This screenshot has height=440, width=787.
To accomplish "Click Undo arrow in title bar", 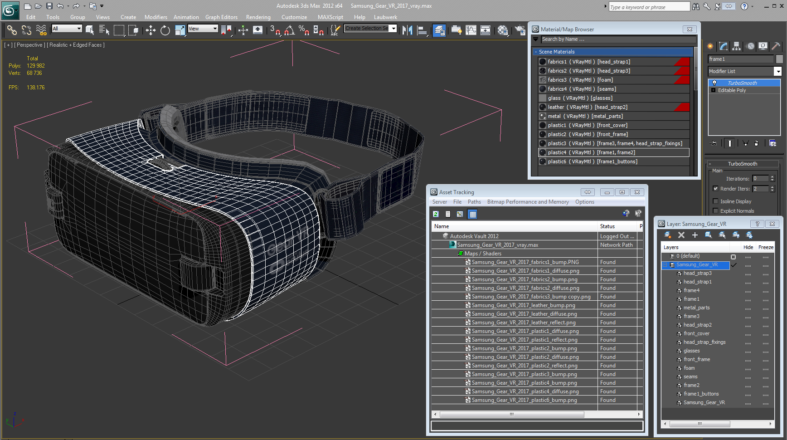I will (60, 6).
